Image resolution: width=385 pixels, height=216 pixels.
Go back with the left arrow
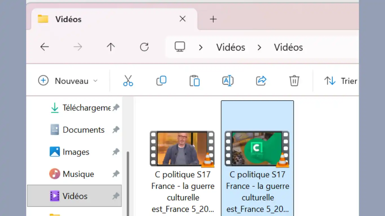(45, 47)
